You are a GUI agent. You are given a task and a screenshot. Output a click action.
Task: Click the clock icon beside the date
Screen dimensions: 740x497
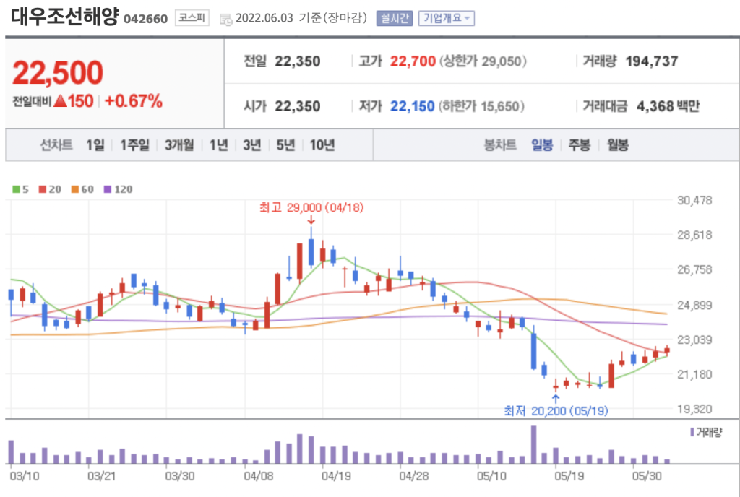[225, 19]
